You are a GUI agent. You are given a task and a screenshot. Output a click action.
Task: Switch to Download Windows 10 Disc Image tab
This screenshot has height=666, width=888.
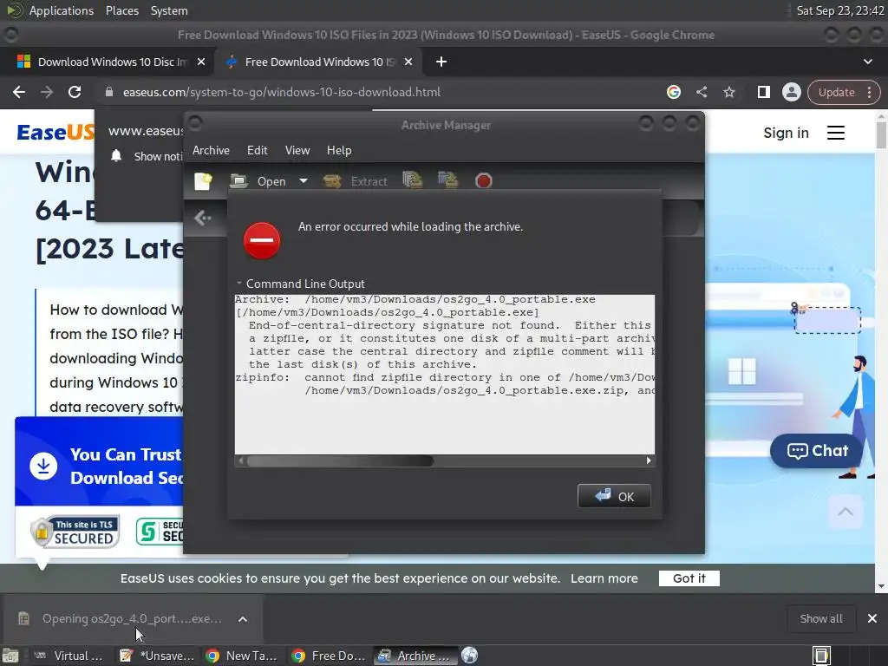(x=108, y=62)
